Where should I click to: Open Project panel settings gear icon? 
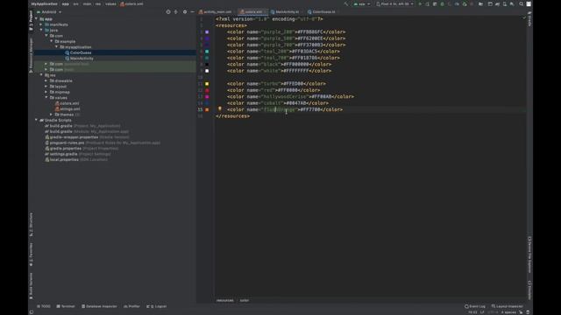coord(185,11)
